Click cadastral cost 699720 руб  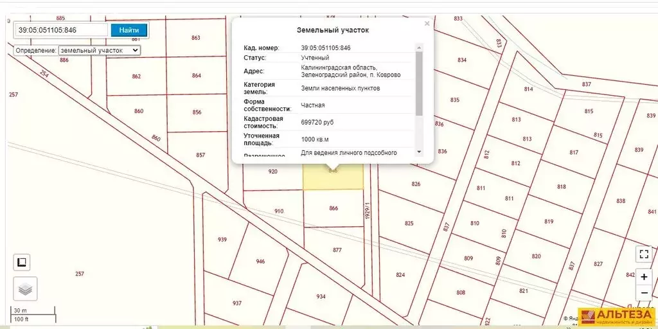(x=317, y=122)
